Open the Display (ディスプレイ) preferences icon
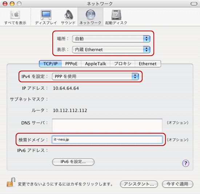This screenshot has width=200, height=194. 46,15
